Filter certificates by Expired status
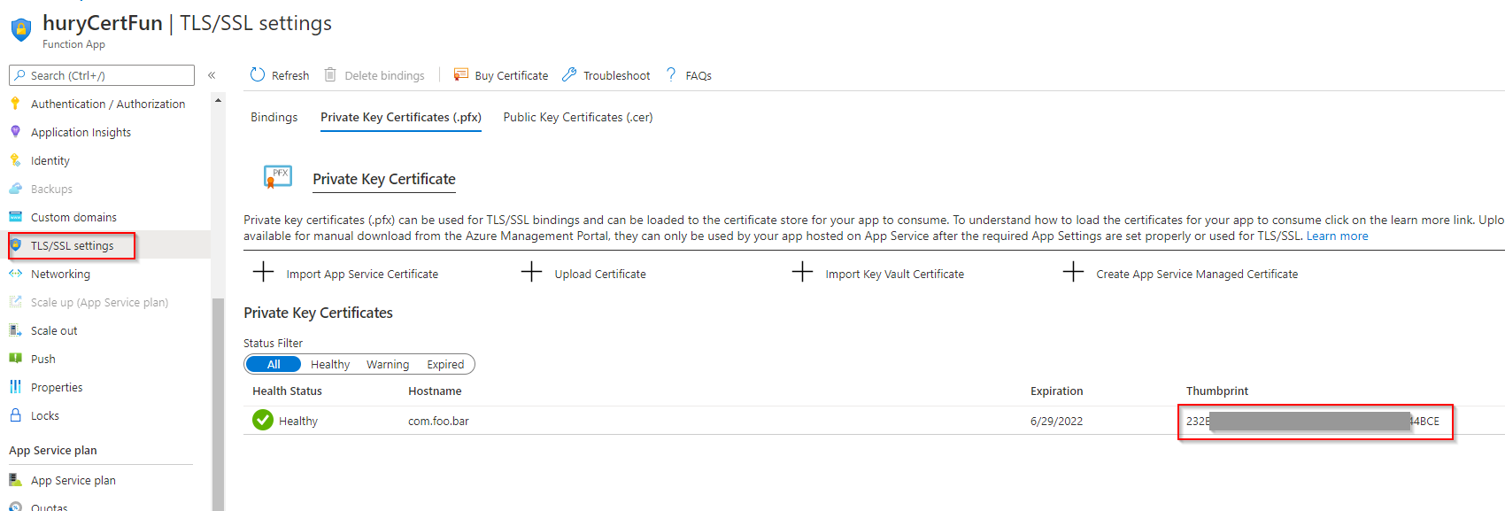 click(445, 364)
